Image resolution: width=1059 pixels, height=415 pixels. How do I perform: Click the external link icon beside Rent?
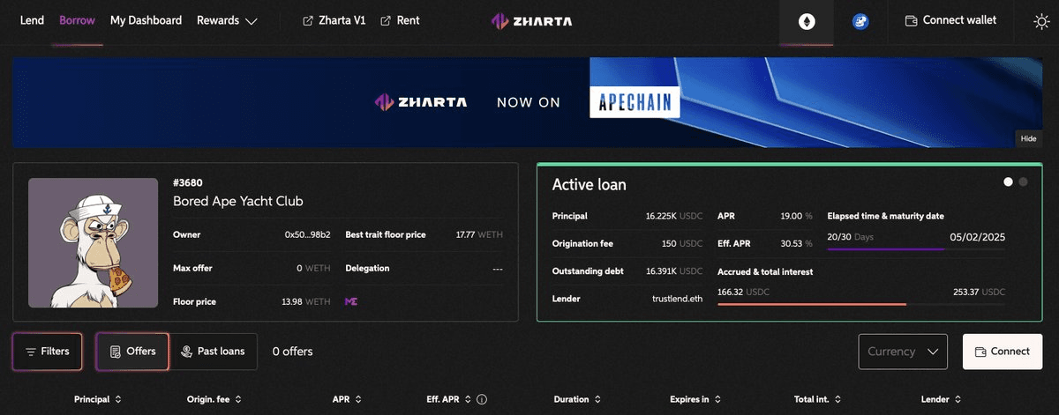click(385, 20)
